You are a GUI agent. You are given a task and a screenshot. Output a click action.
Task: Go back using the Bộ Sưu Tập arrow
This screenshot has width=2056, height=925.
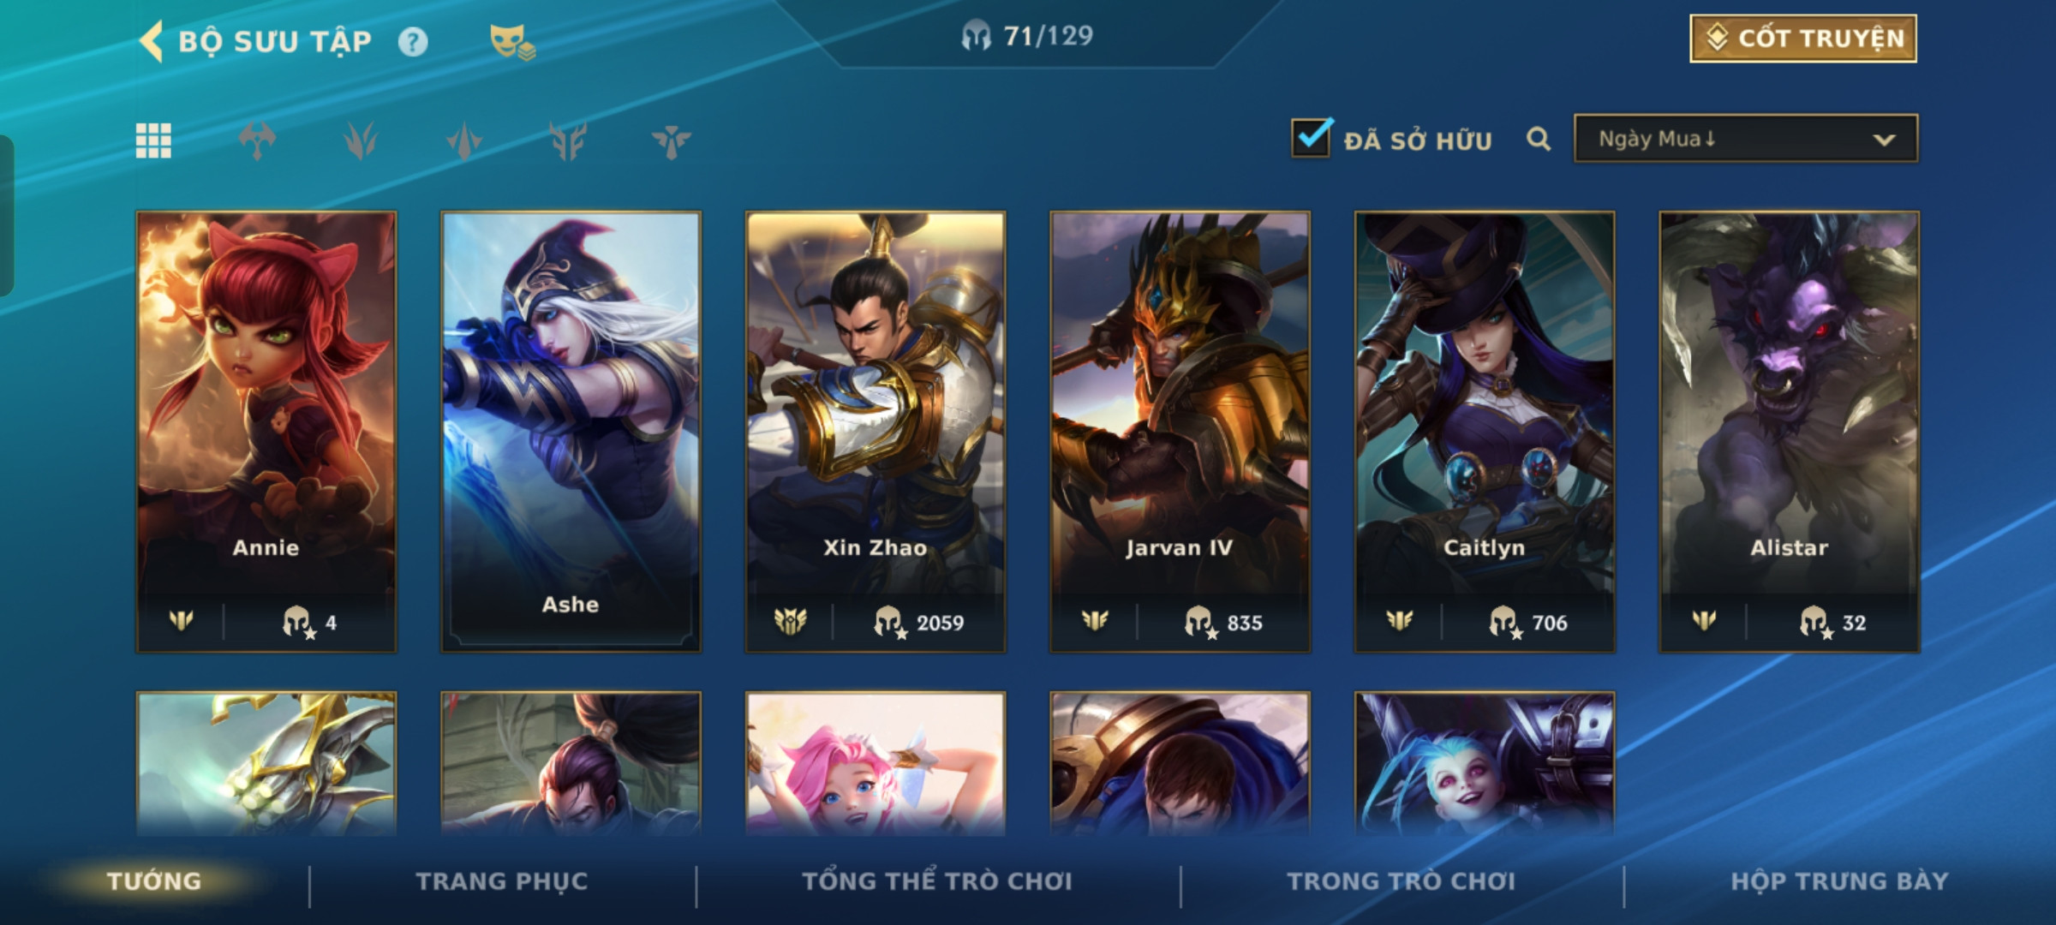point(152,41)
